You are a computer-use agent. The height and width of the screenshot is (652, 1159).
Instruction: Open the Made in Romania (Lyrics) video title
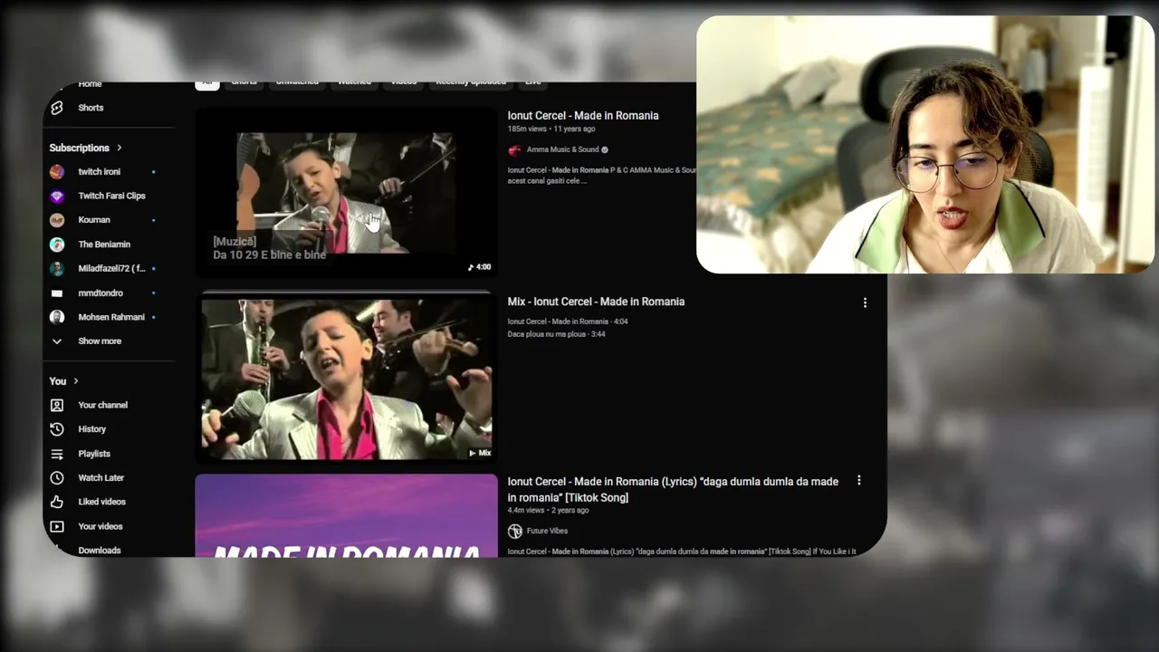point(673,489)
